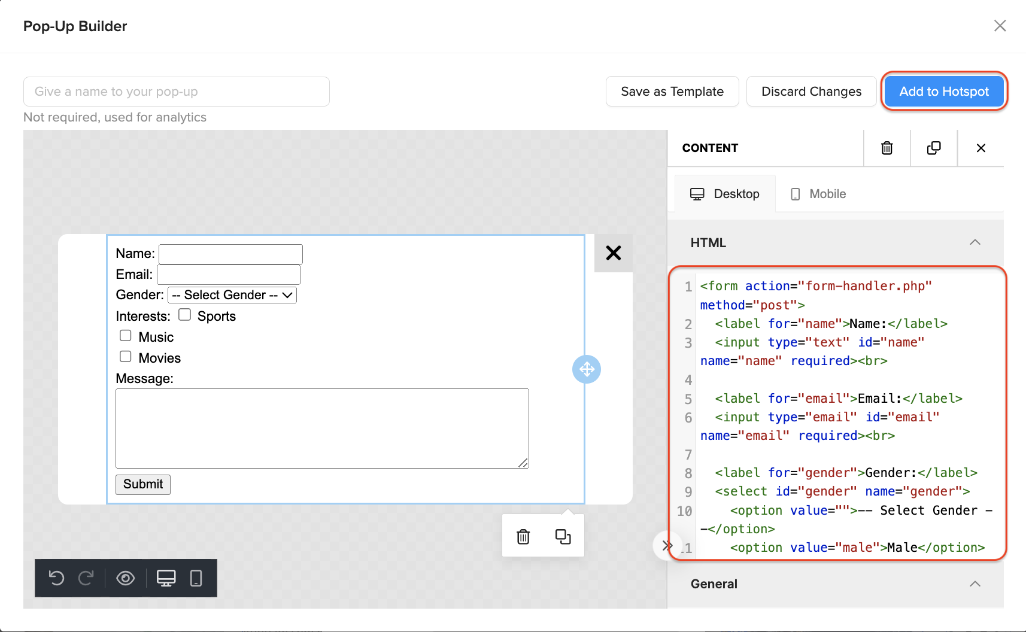Image resolution: width=1026 pixels, height=632 pixels.
Task: Switch canvas to desktop view icon
Action: 166,578
